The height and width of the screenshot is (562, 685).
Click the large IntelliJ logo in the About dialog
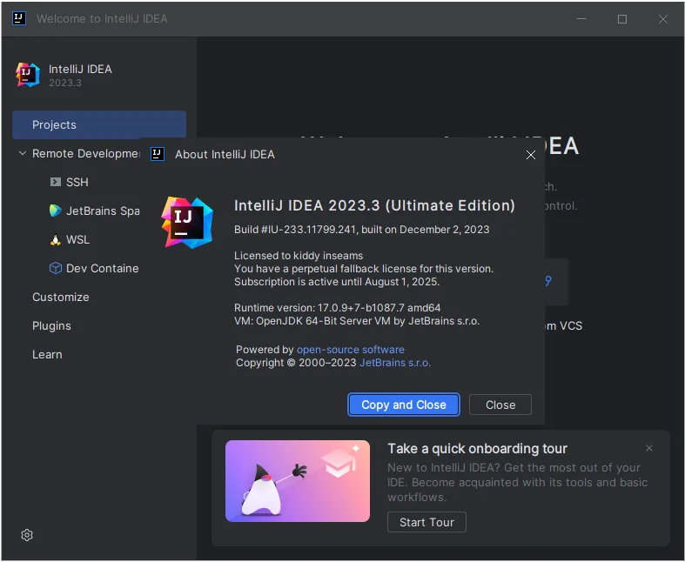[x=187, y=222]
